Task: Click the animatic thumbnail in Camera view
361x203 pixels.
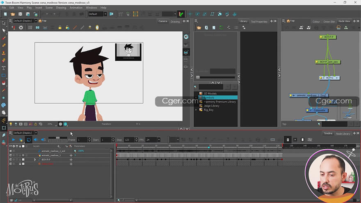Action: (128, 52)
